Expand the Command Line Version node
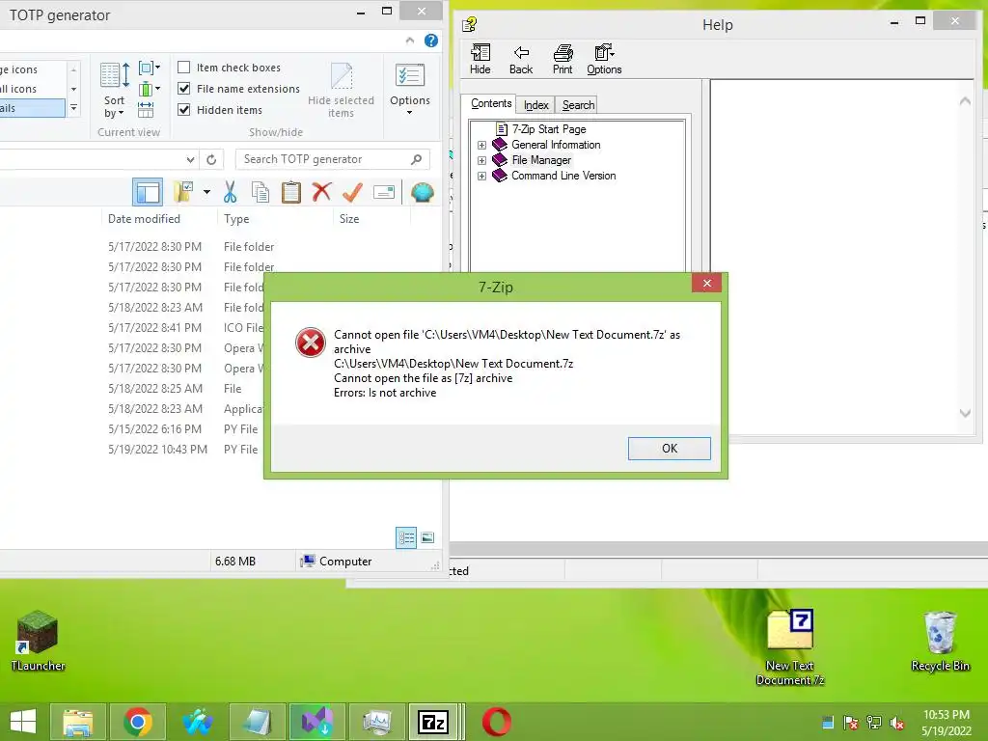This screenshot has height=741, width=988. (482, 176)
